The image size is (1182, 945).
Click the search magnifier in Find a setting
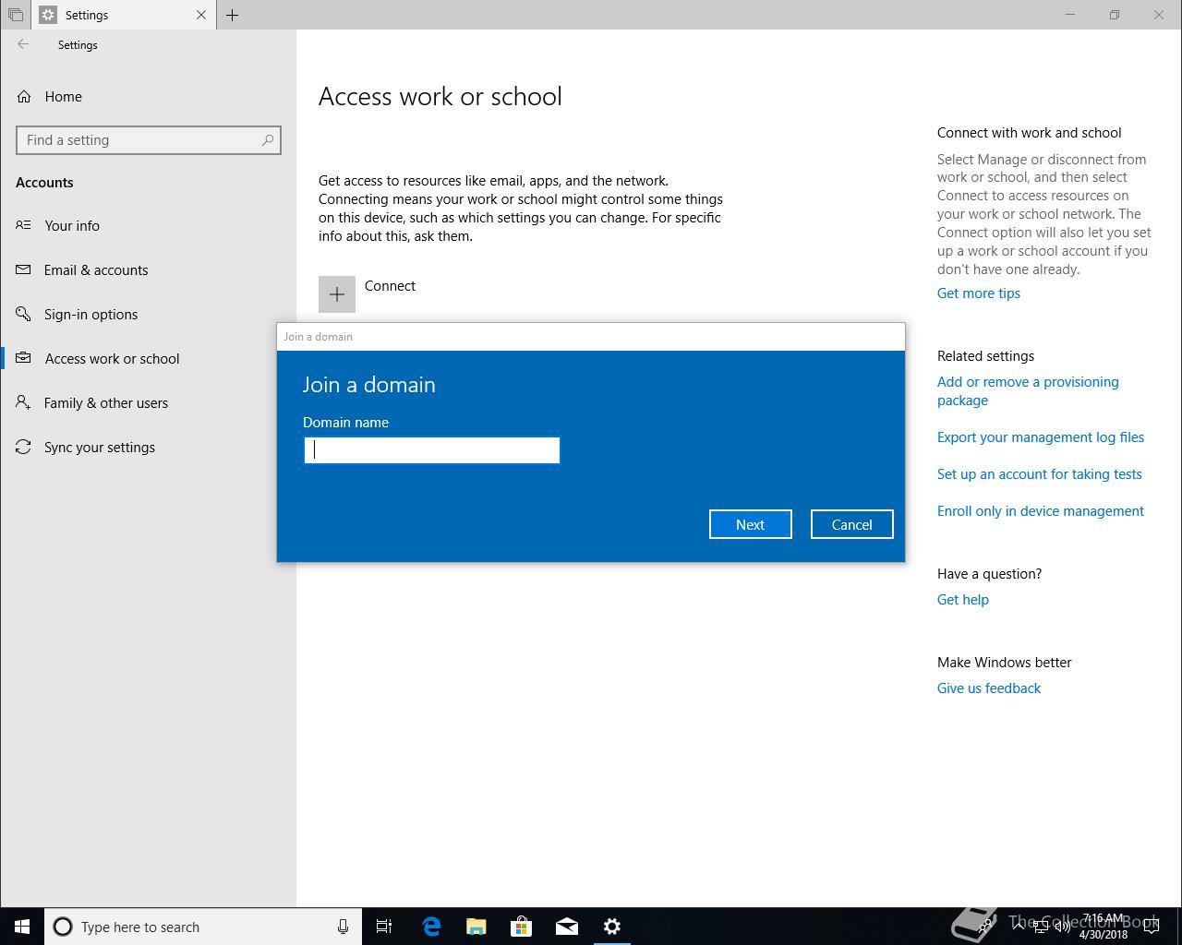[x=268, y=140]
